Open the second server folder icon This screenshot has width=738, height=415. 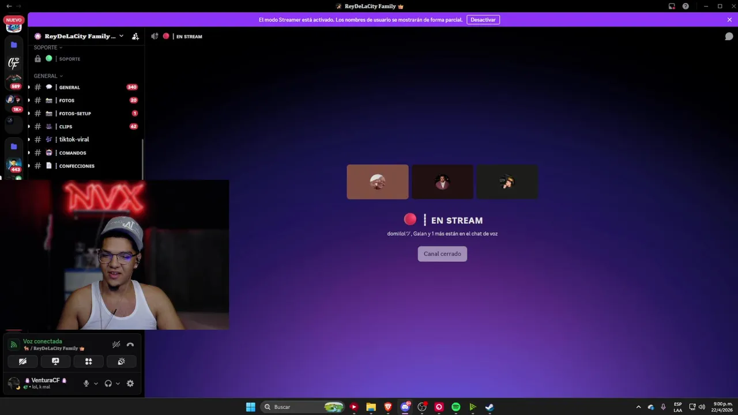click(14, 146)
